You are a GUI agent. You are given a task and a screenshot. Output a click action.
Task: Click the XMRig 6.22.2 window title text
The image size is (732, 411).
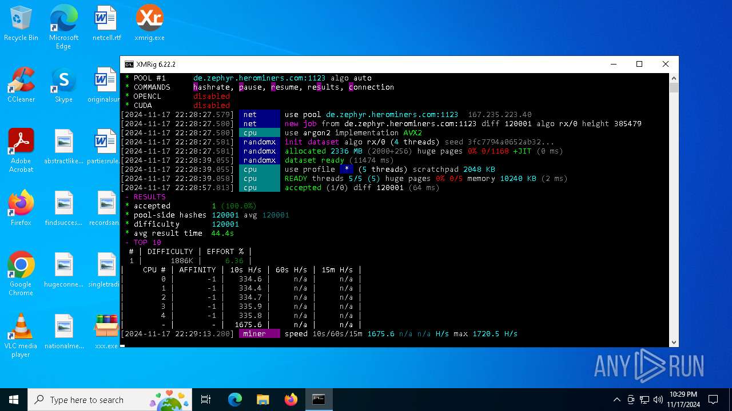pyautogui.click(x=156, y=65)
